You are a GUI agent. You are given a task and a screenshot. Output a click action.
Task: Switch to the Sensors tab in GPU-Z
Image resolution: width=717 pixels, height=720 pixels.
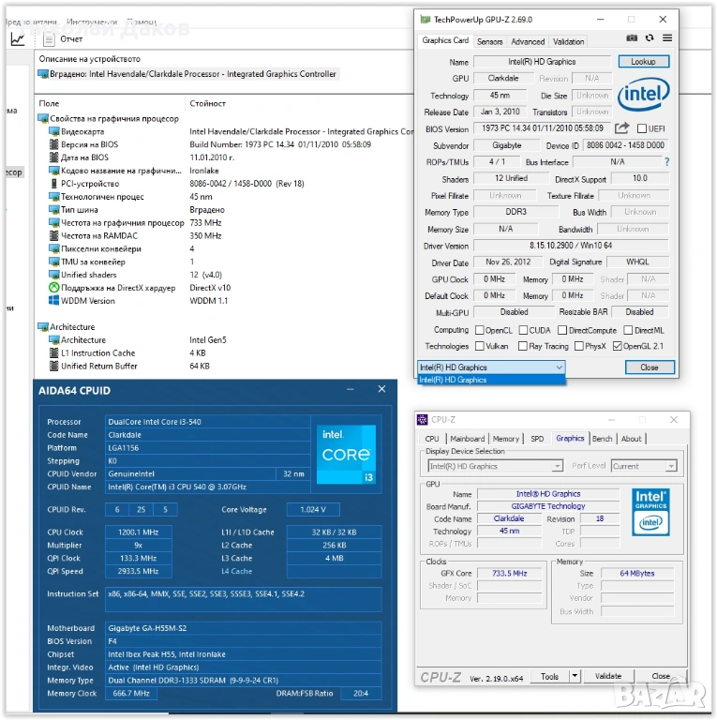click(489, 41)
